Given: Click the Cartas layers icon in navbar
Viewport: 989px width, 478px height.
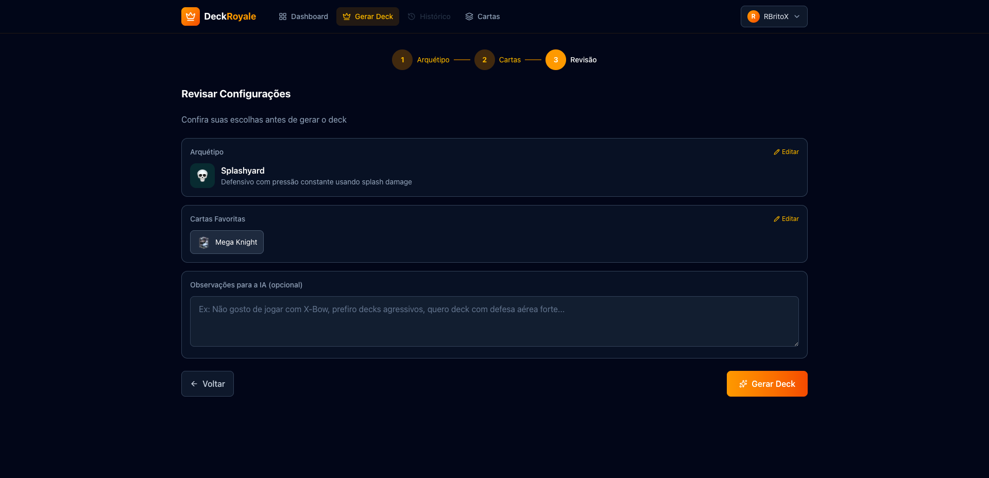Looking at the screenshot, I should pos(469,16).
